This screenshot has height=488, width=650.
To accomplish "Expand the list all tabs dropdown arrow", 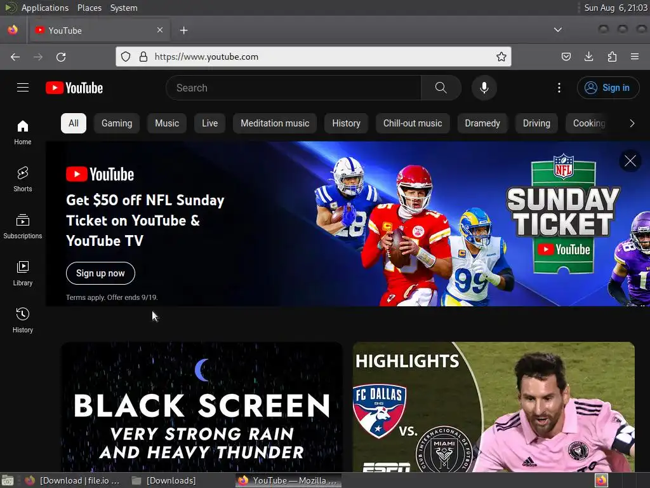I will tap(558, 30).
